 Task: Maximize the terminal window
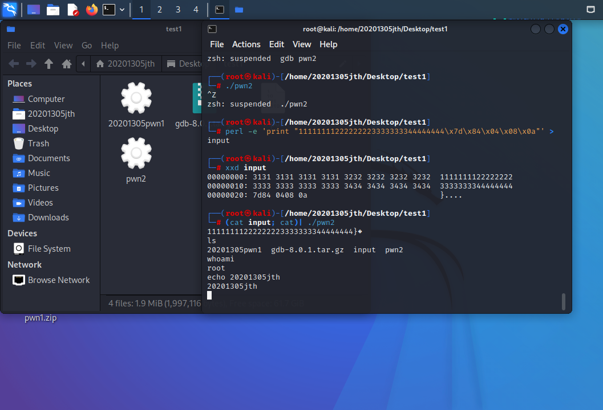[549, 29]
